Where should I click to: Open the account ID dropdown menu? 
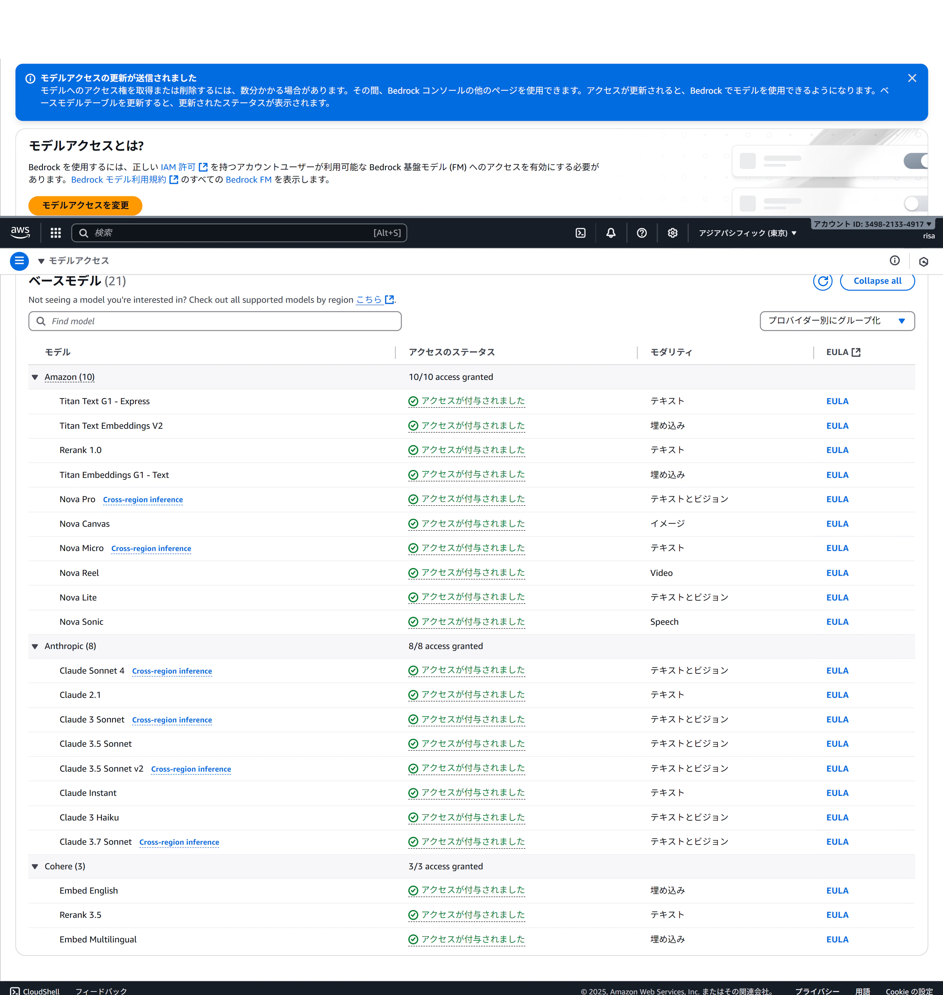click(873, 224)
